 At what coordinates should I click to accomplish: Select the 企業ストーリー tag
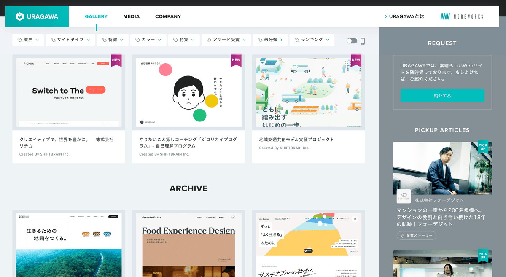pos(416,236)
